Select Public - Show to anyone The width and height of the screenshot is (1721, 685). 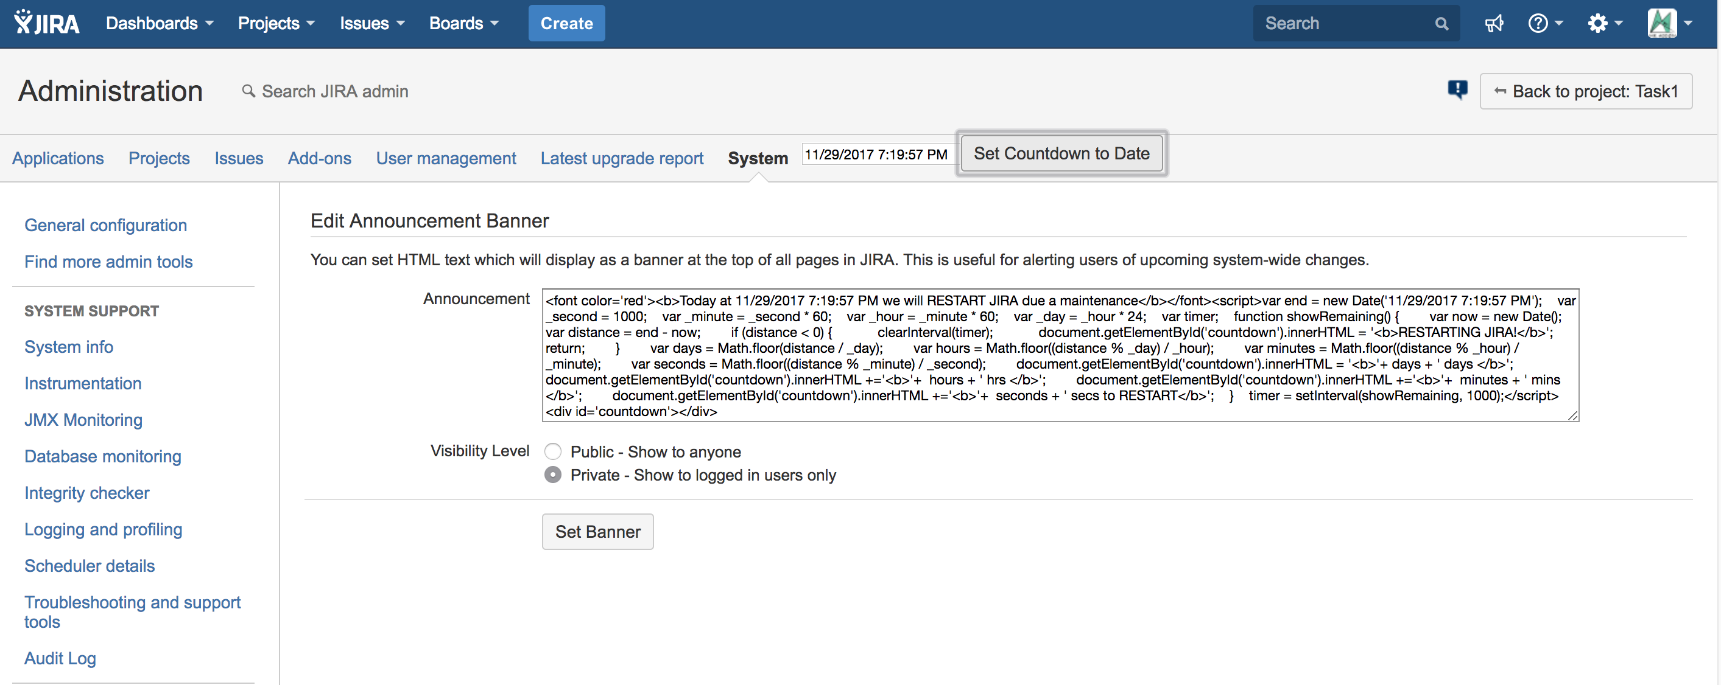pyautogui.click(x=552, y=452)
